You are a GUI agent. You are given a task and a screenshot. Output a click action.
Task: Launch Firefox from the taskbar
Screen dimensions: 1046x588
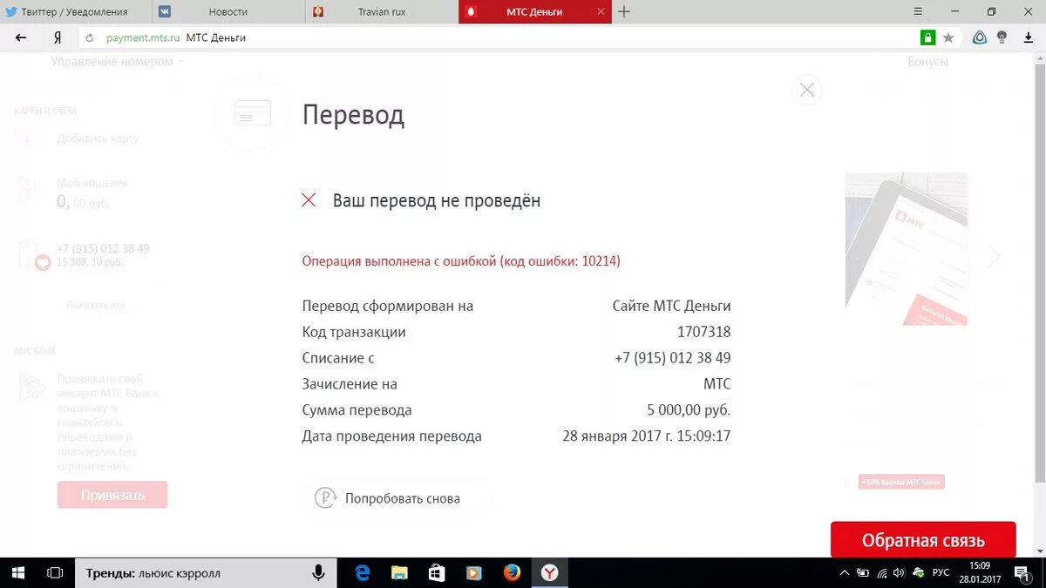click(x=513, y=573)
